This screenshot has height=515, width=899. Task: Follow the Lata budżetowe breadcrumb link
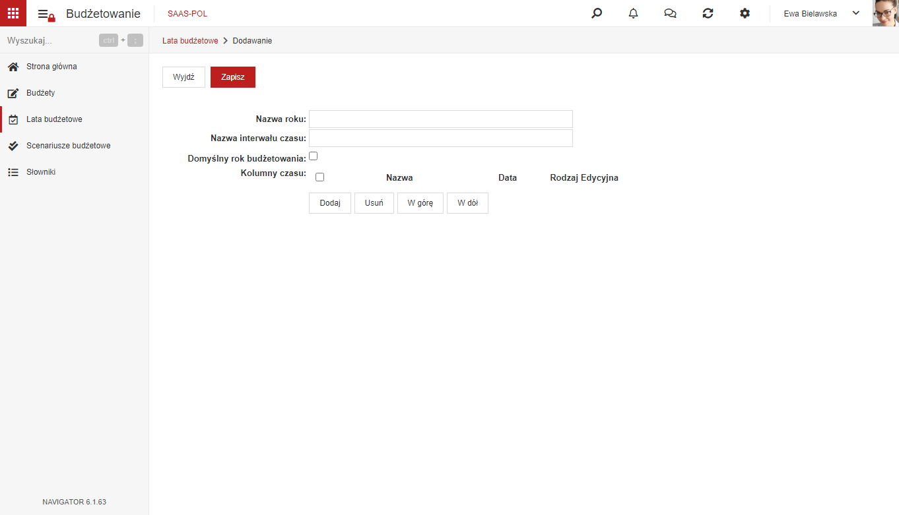tap(190, 41)
